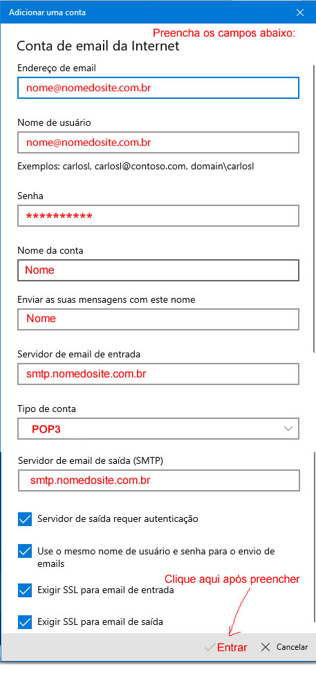The height and width of the screenshot is (683, 316).
Task: Click the Cancelar X icon
Action: [x=266, y=647]
